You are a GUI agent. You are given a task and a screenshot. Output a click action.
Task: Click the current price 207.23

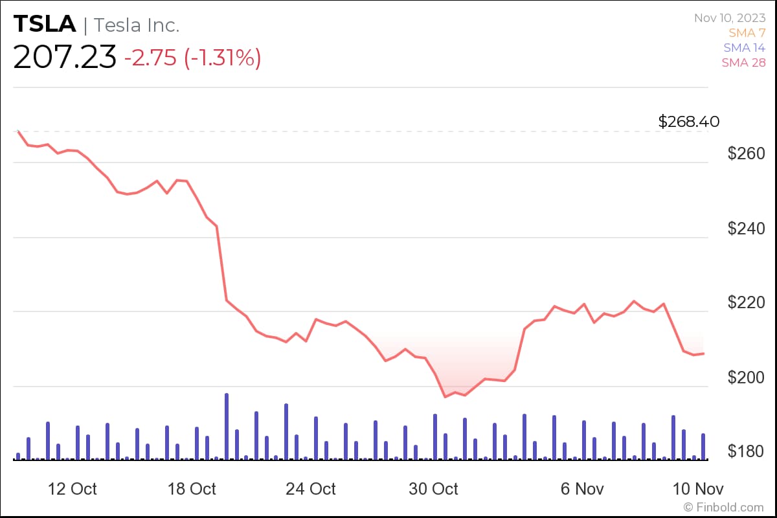pos(65,57)
